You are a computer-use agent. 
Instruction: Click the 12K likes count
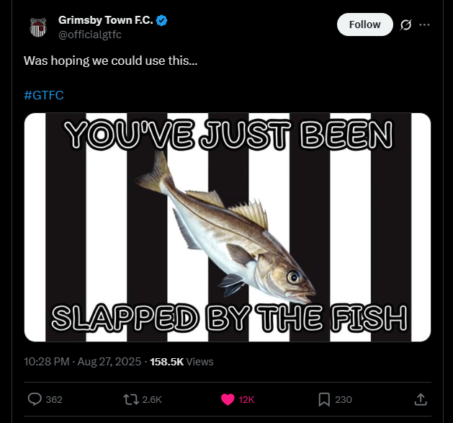[247, 400]
